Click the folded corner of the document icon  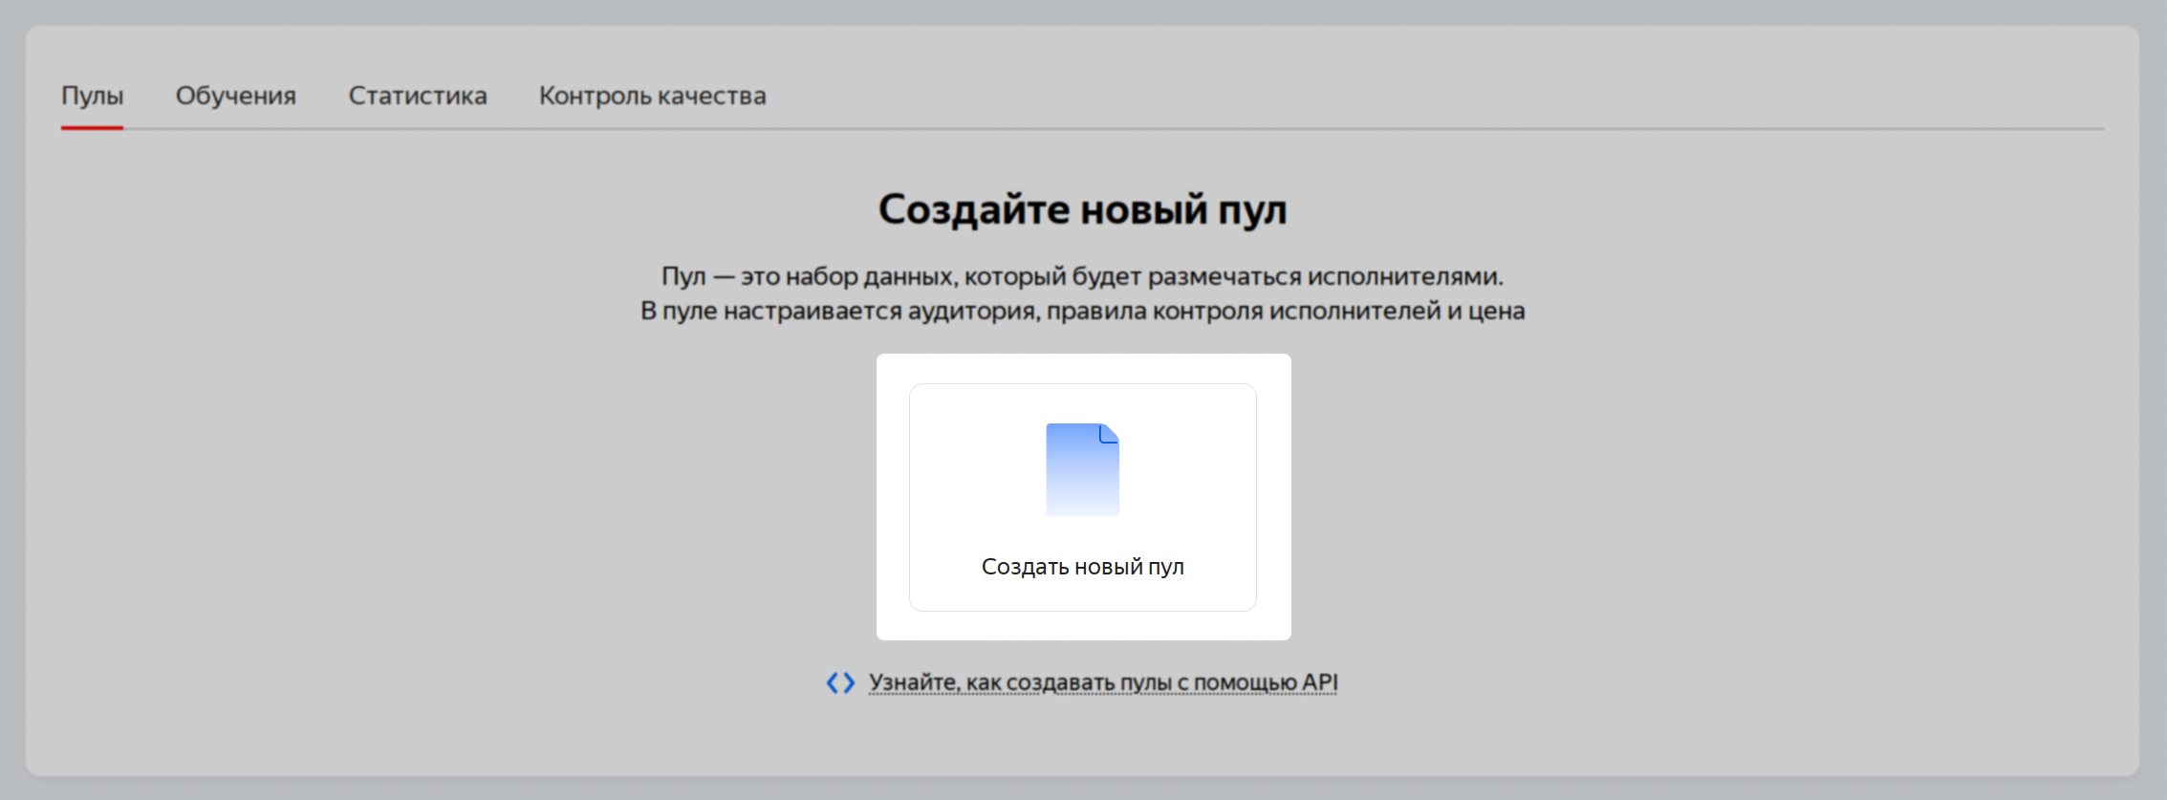(1109, 434)
